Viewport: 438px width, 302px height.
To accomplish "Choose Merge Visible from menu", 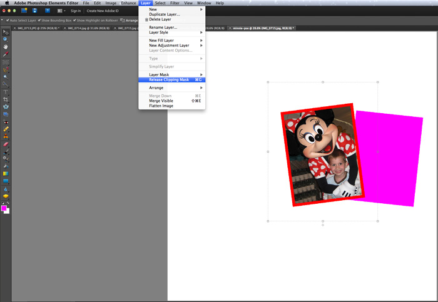I will click(172, 101).
